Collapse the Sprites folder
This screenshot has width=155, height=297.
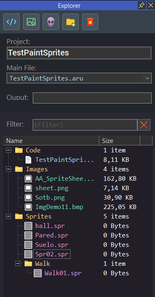click(8, 216)
